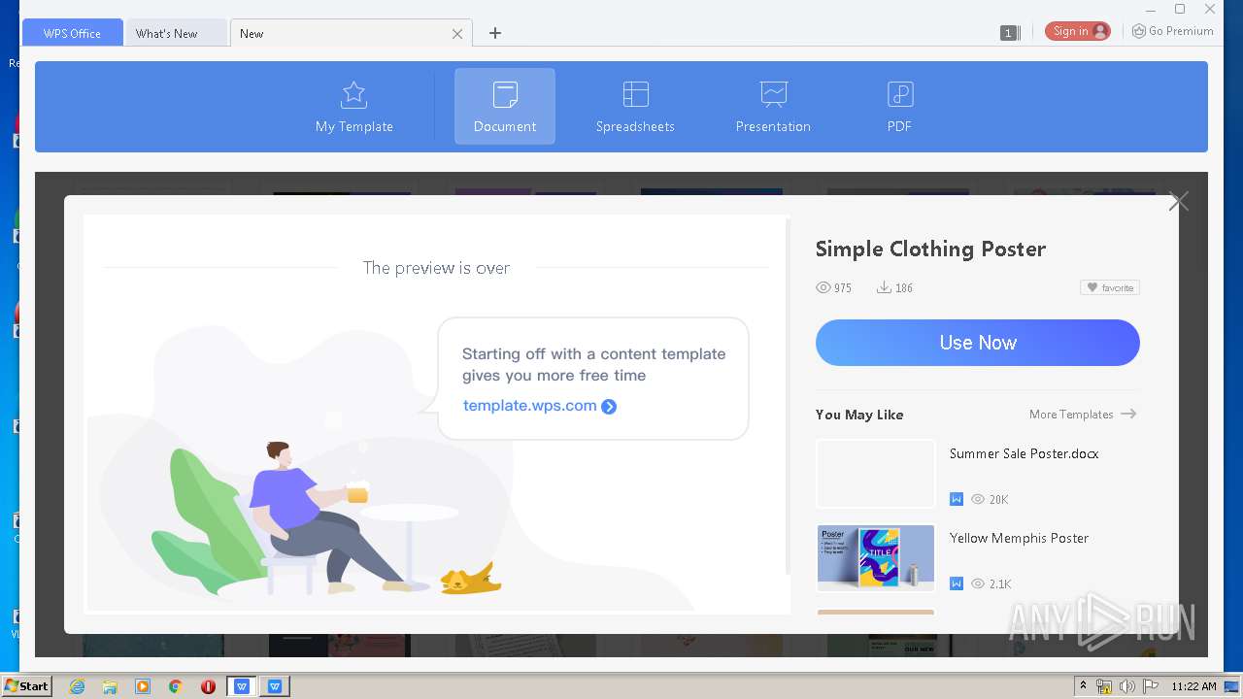This screenshot has width=1243, height=699.
Task: Show hidden system tray icons
Action: (1083, 686)
